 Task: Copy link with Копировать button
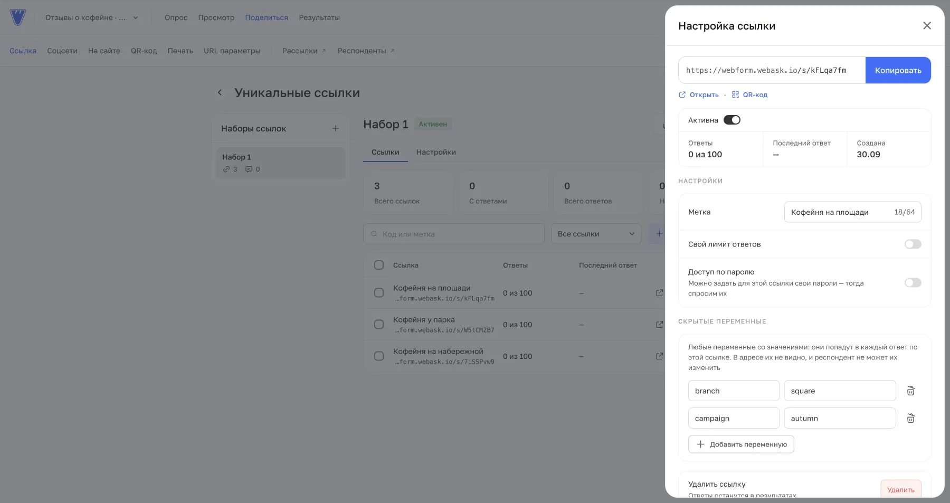point(898,70)
